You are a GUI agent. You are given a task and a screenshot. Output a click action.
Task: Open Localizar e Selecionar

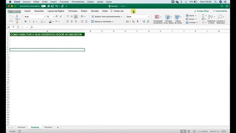[x=221, y=19]
